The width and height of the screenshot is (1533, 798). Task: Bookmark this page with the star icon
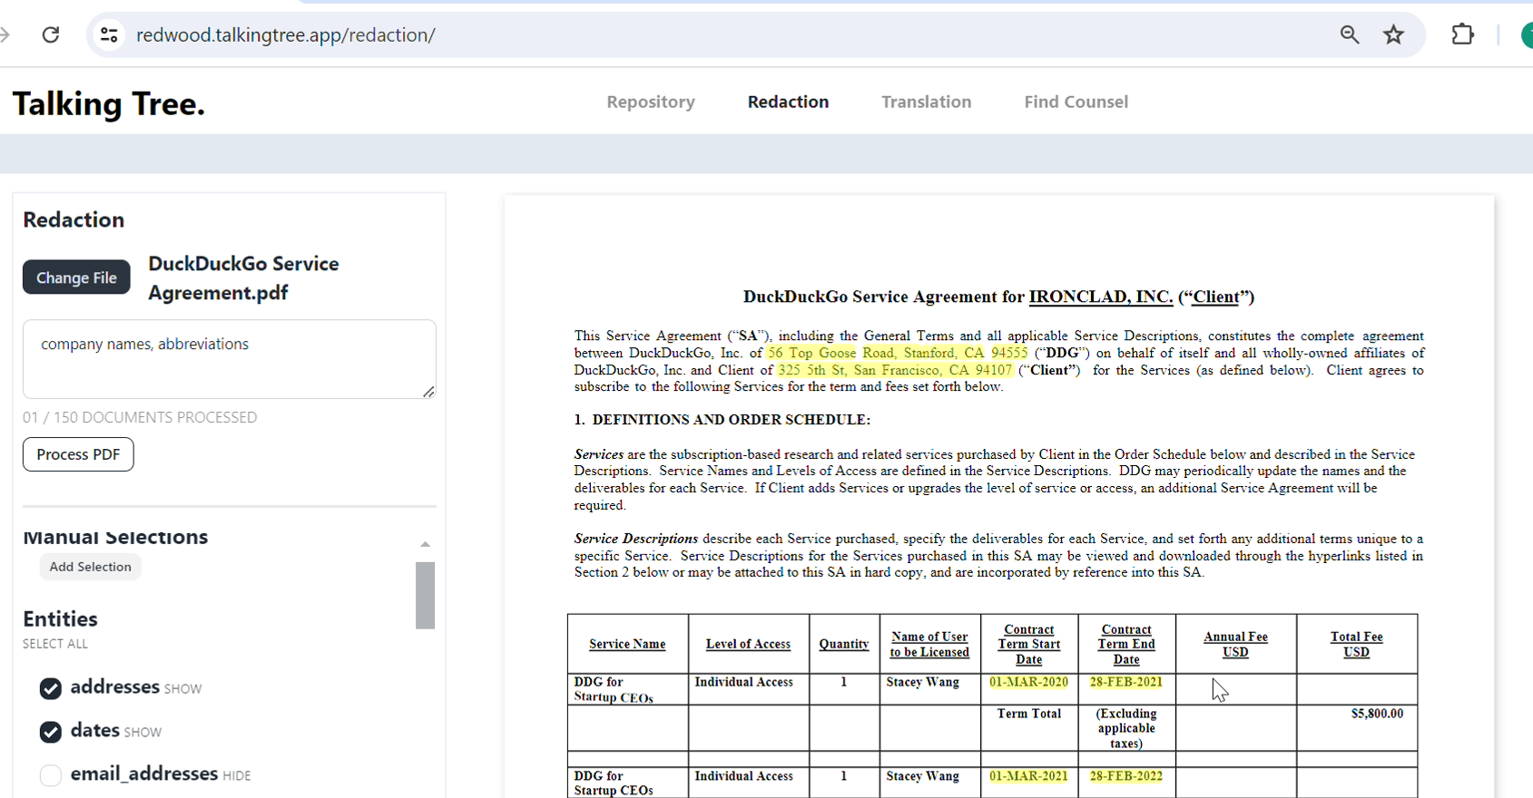(x=1394, y=34)
